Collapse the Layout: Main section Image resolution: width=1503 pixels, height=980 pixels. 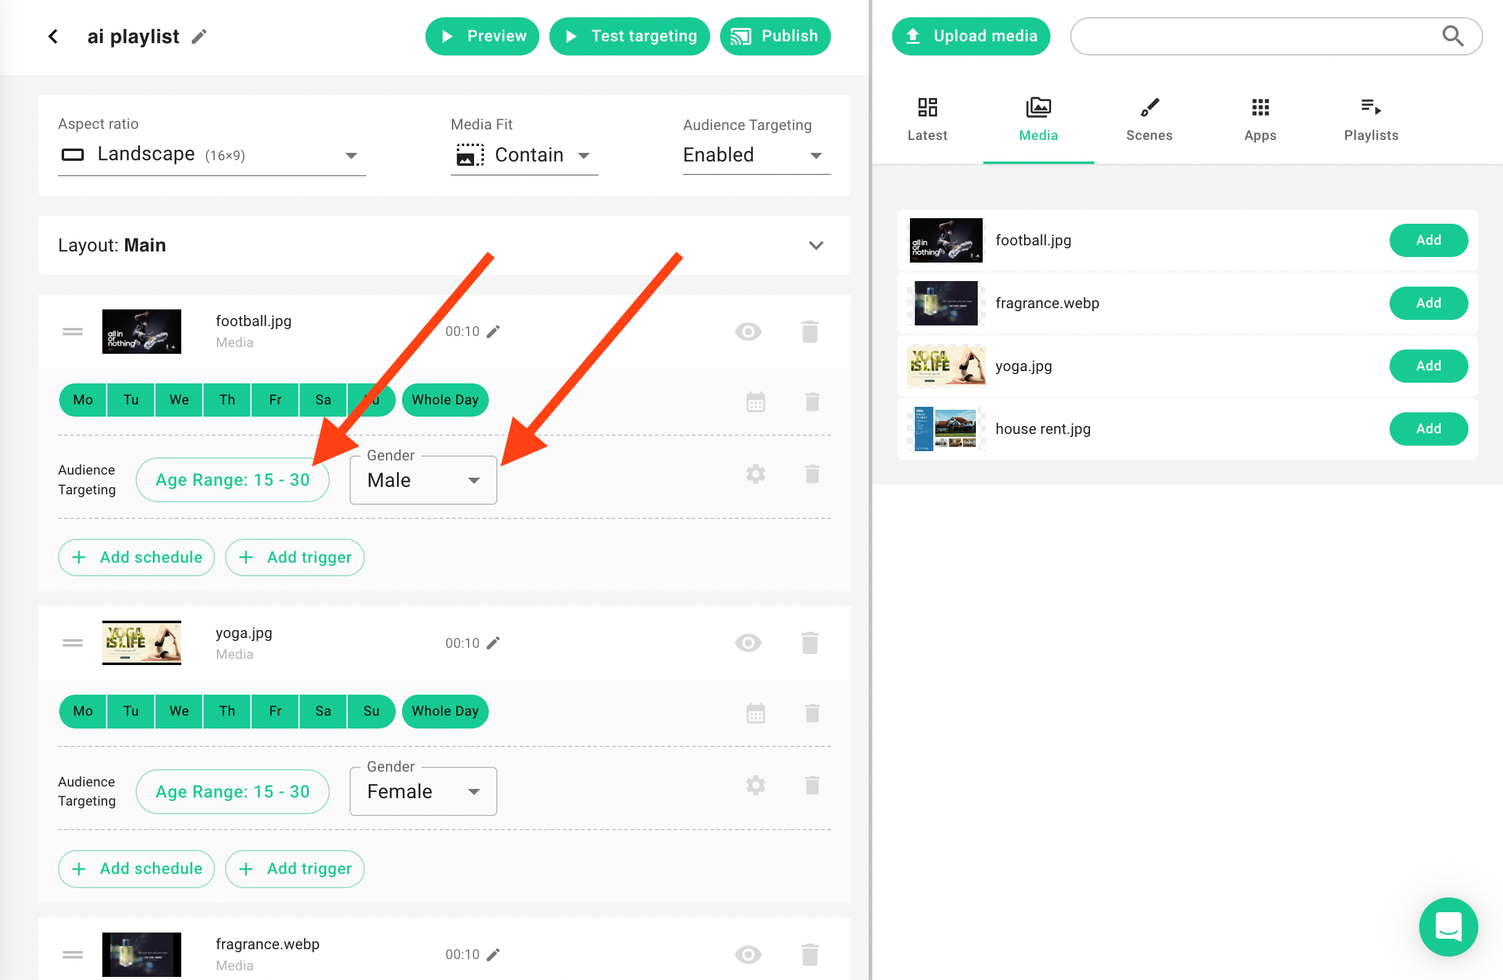pyautogui.click(x=816, y=246)
